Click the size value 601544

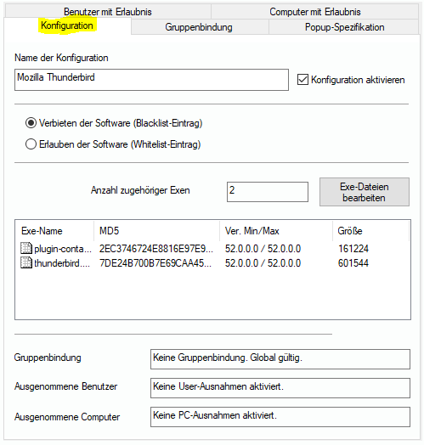coord(353,263)
